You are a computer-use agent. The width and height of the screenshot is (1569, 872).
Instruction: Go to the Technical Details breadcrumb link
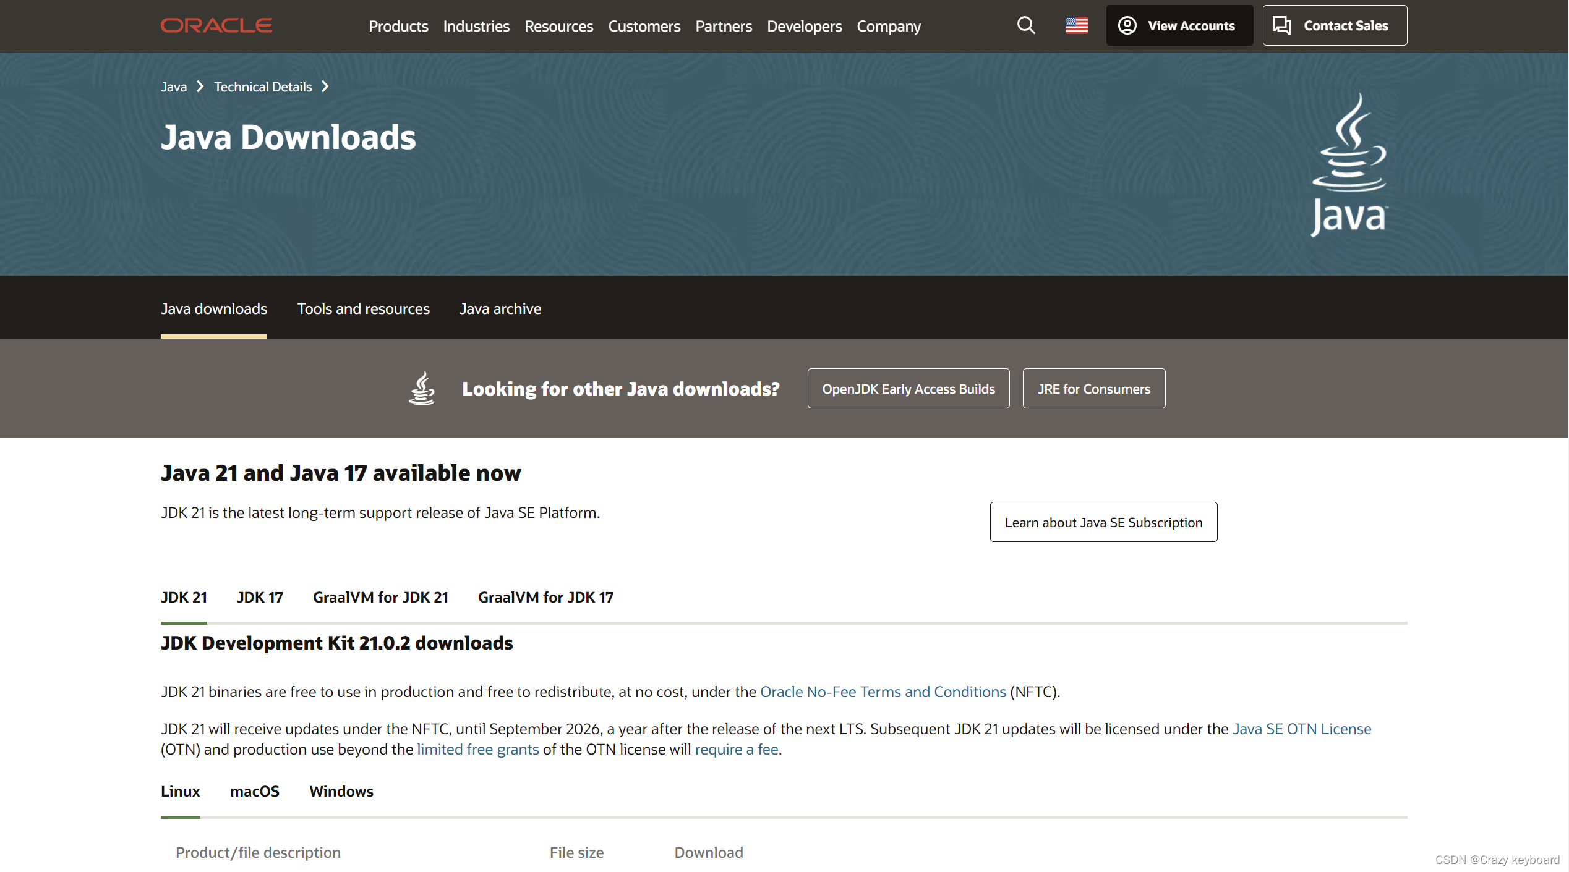(x=263, y=87)
